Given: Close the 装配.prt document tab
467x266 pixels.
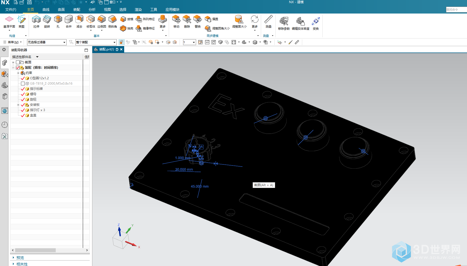Looking at the screenshot, I should coord(121,49).
